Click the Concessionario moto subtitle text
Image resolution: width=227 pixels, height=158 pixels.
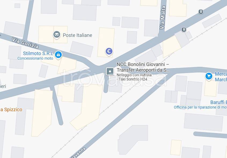pos(35,58)
